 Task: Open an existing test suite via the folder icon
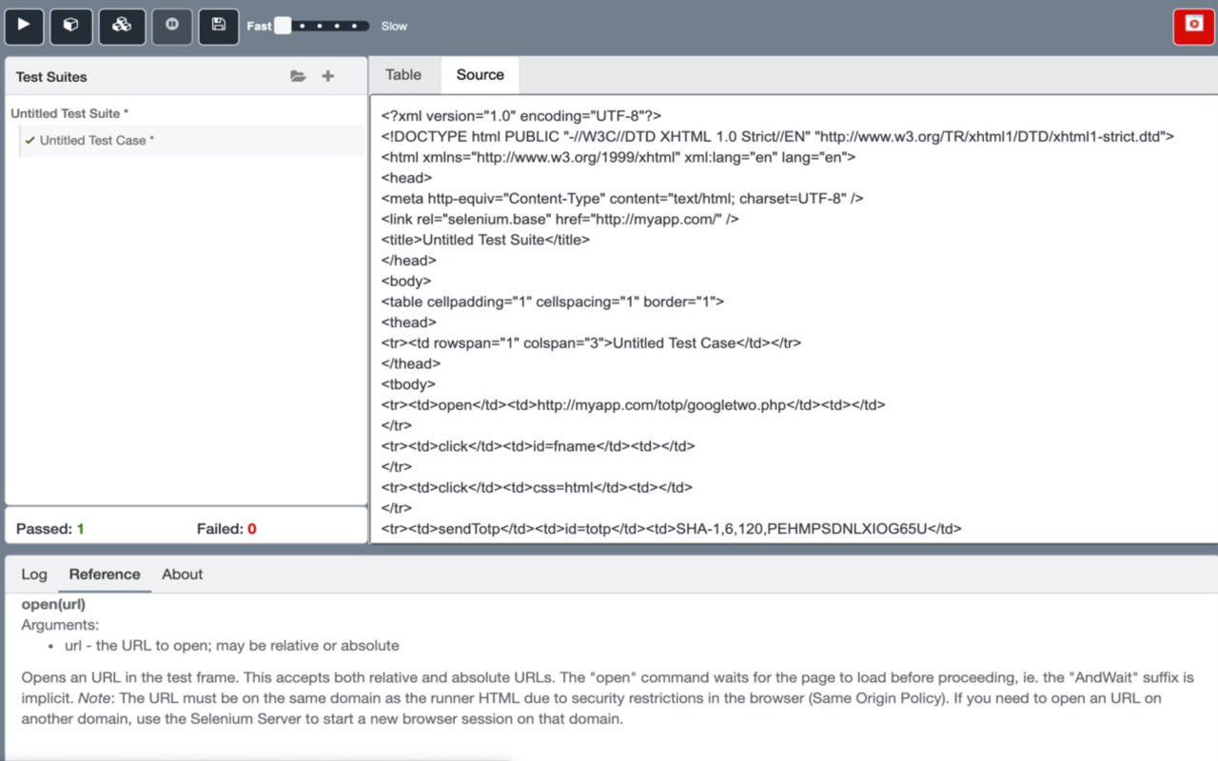point(298,76)
